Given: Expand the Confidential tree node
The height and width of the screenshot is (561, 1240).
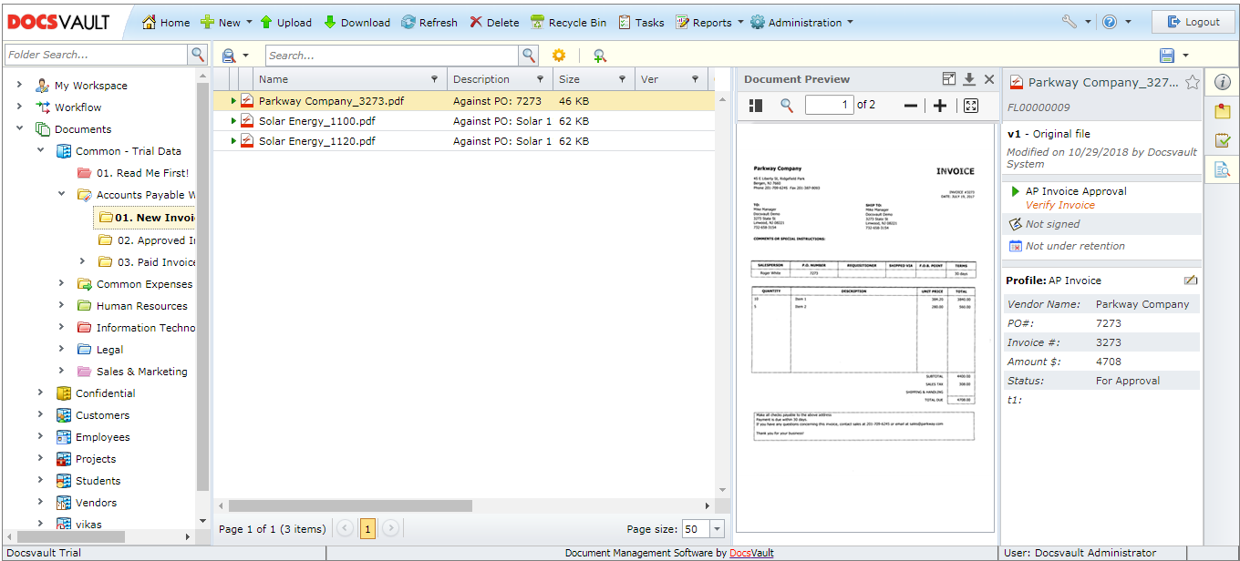Looking at the screenshot, I should [39, 393].
